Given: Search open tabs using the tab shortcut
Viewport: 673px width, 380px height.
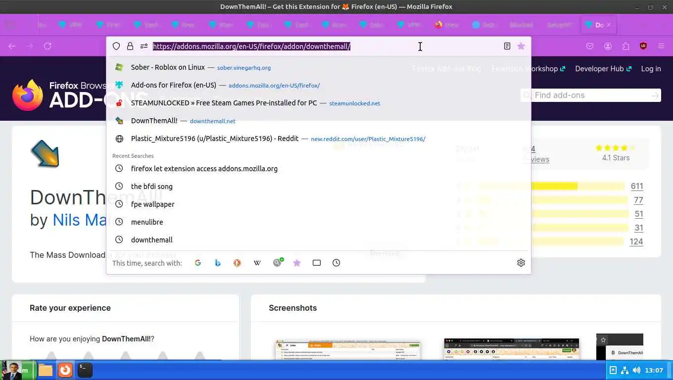Looking at the screenshot, I should point(317,263).
